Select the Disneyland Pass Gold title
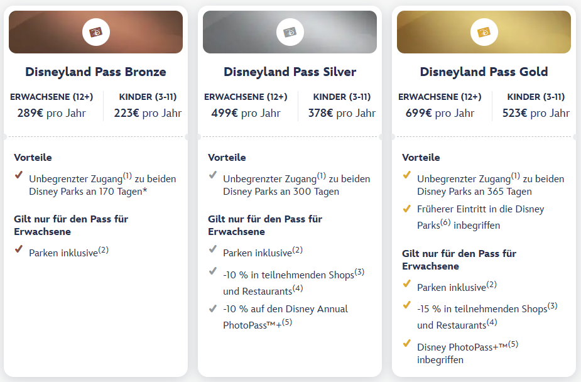Image resolution: width=581 pixels, height=382 pixels. [484, 72]
